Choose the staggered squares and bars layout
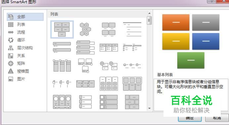This screenshot has height=125, width=229. 132,102
